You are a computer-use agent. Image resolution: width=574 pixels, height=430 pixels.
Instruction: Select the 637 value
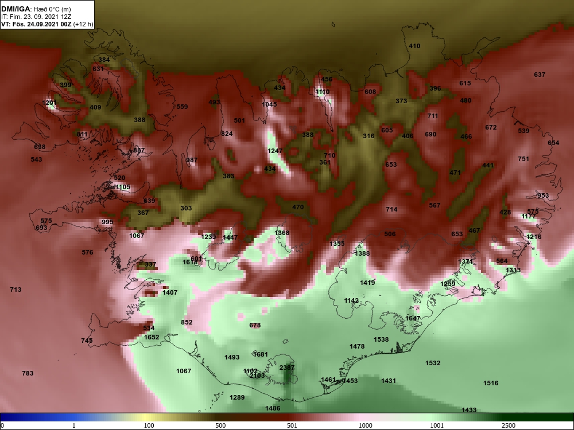(x=540, y=75)
